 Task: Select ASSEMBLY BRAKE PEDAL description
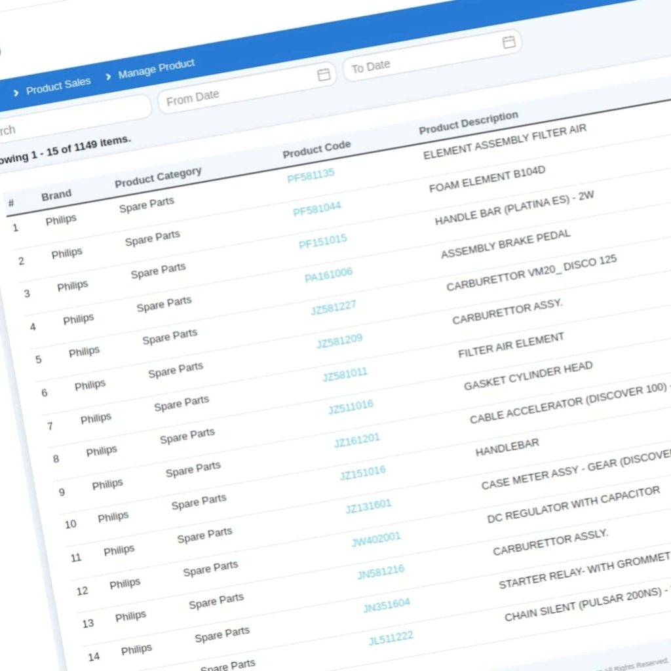tap(505, 244)
